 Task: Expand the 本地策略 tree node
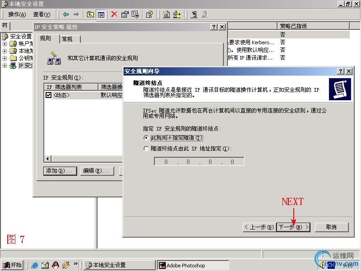(5, 51)
